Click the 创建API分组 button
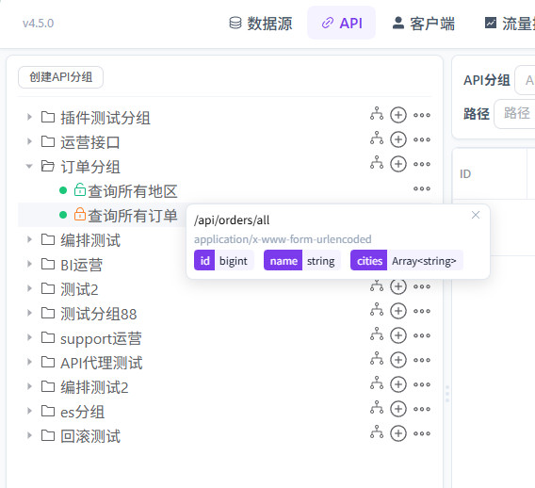 point(60,77)
